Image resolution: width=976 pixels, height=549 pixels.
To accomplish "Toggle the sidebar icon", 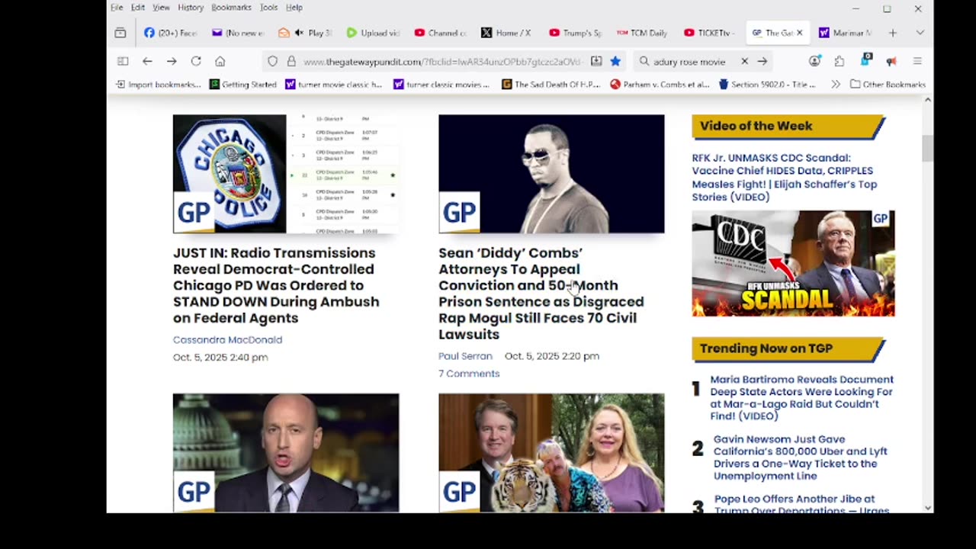I will point(123,61).
